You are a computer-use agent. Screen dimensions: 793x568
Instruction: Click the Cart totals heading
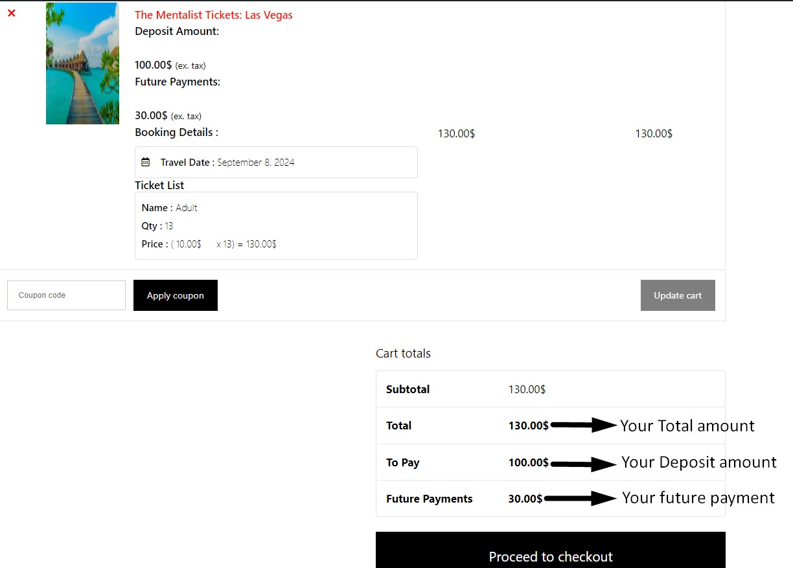tap(403, 354)
